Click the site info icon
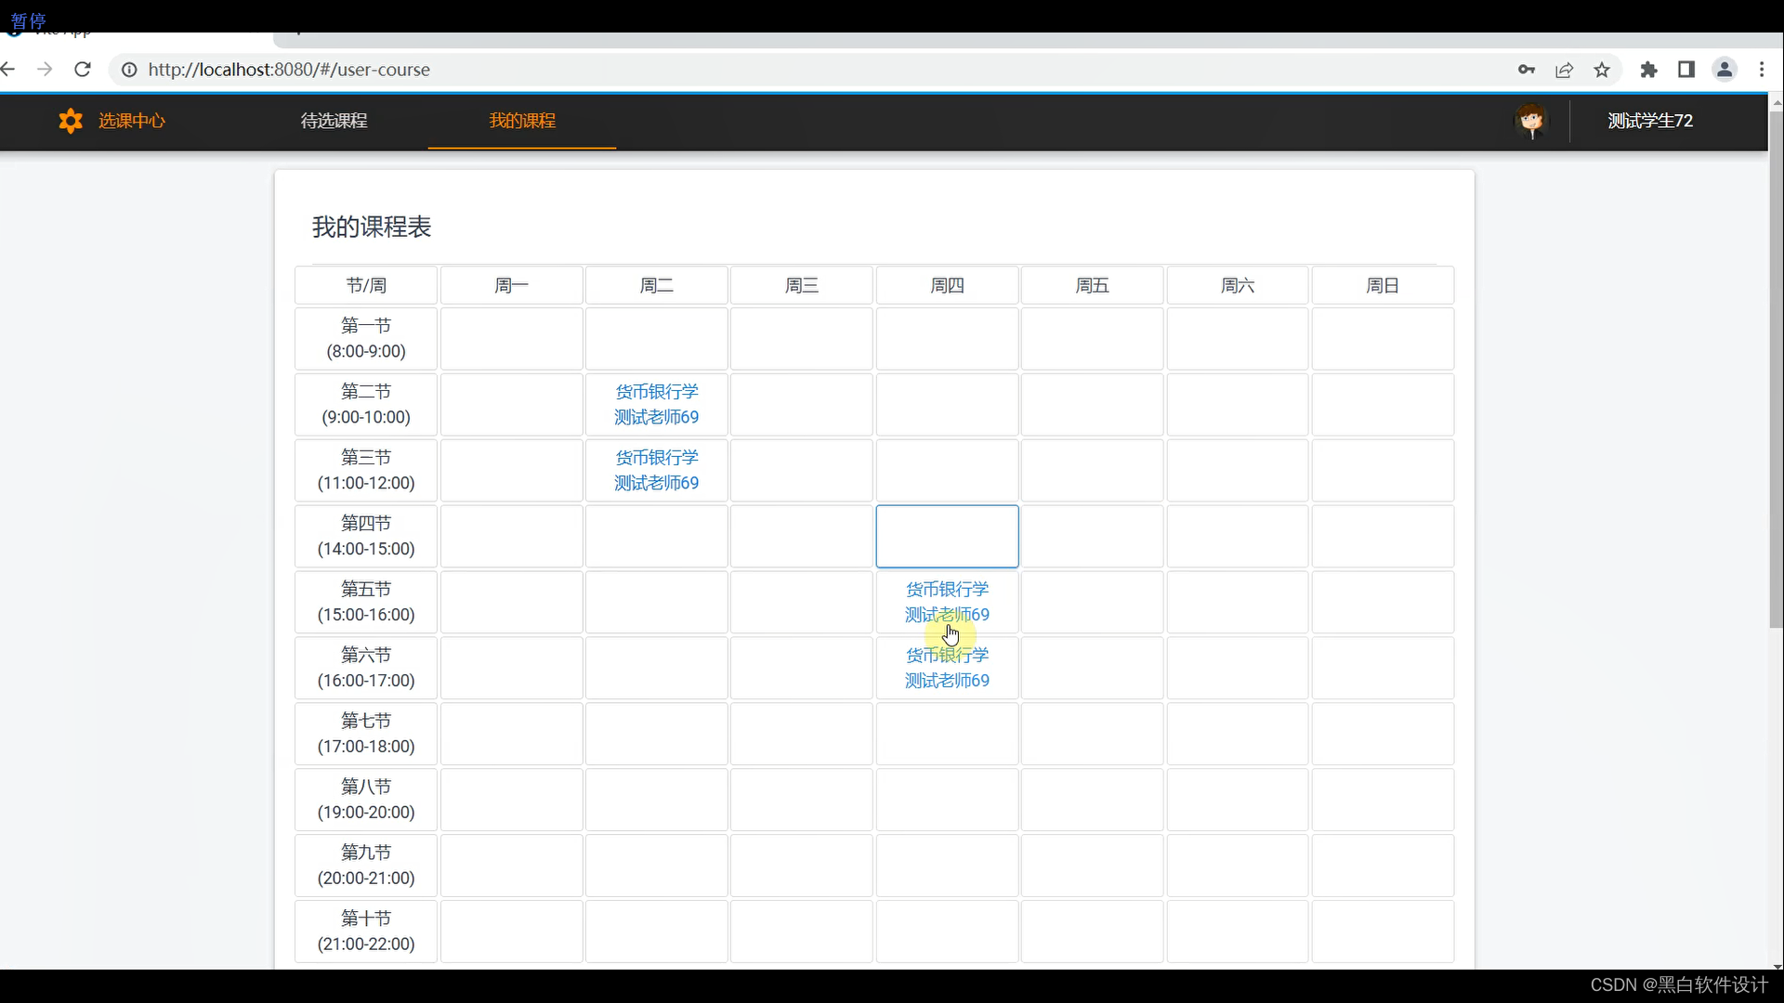 coord(129,70)
